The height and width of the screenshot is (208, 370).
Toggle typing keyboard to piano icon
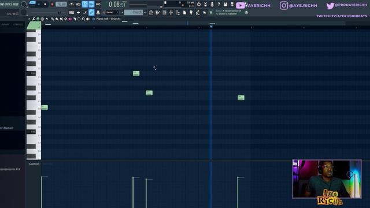tap(72, 13)
